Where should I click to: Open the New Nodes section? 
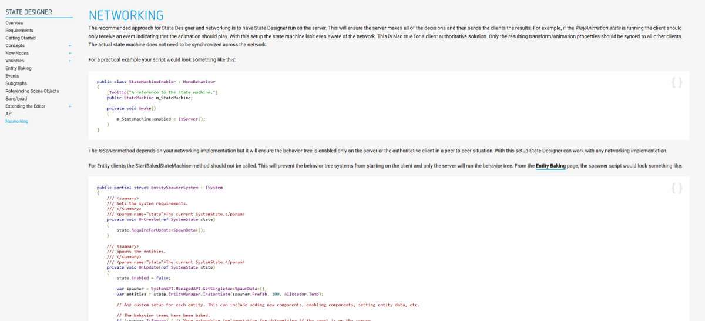point(17,53)
